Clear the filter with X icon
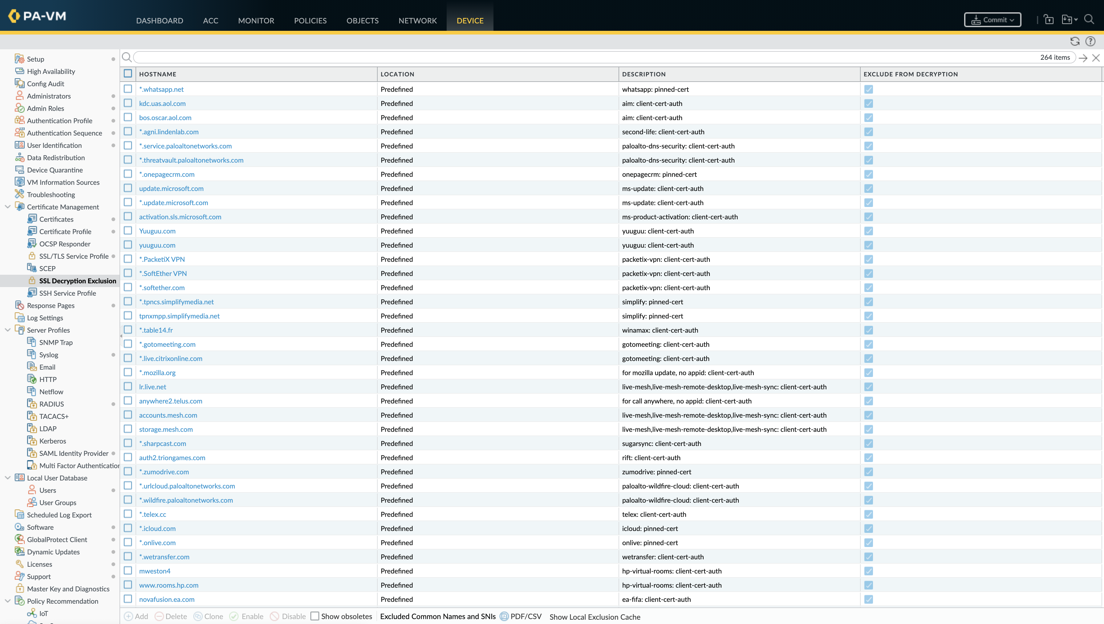This screenshot has width=1104, height=624. click(x=1096, y=58)
